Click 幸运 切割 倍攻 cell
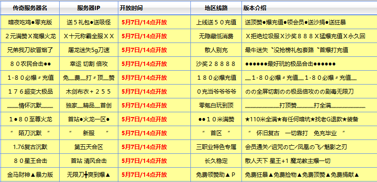Screen dimensions: 377x182 (x=89, y=64)
